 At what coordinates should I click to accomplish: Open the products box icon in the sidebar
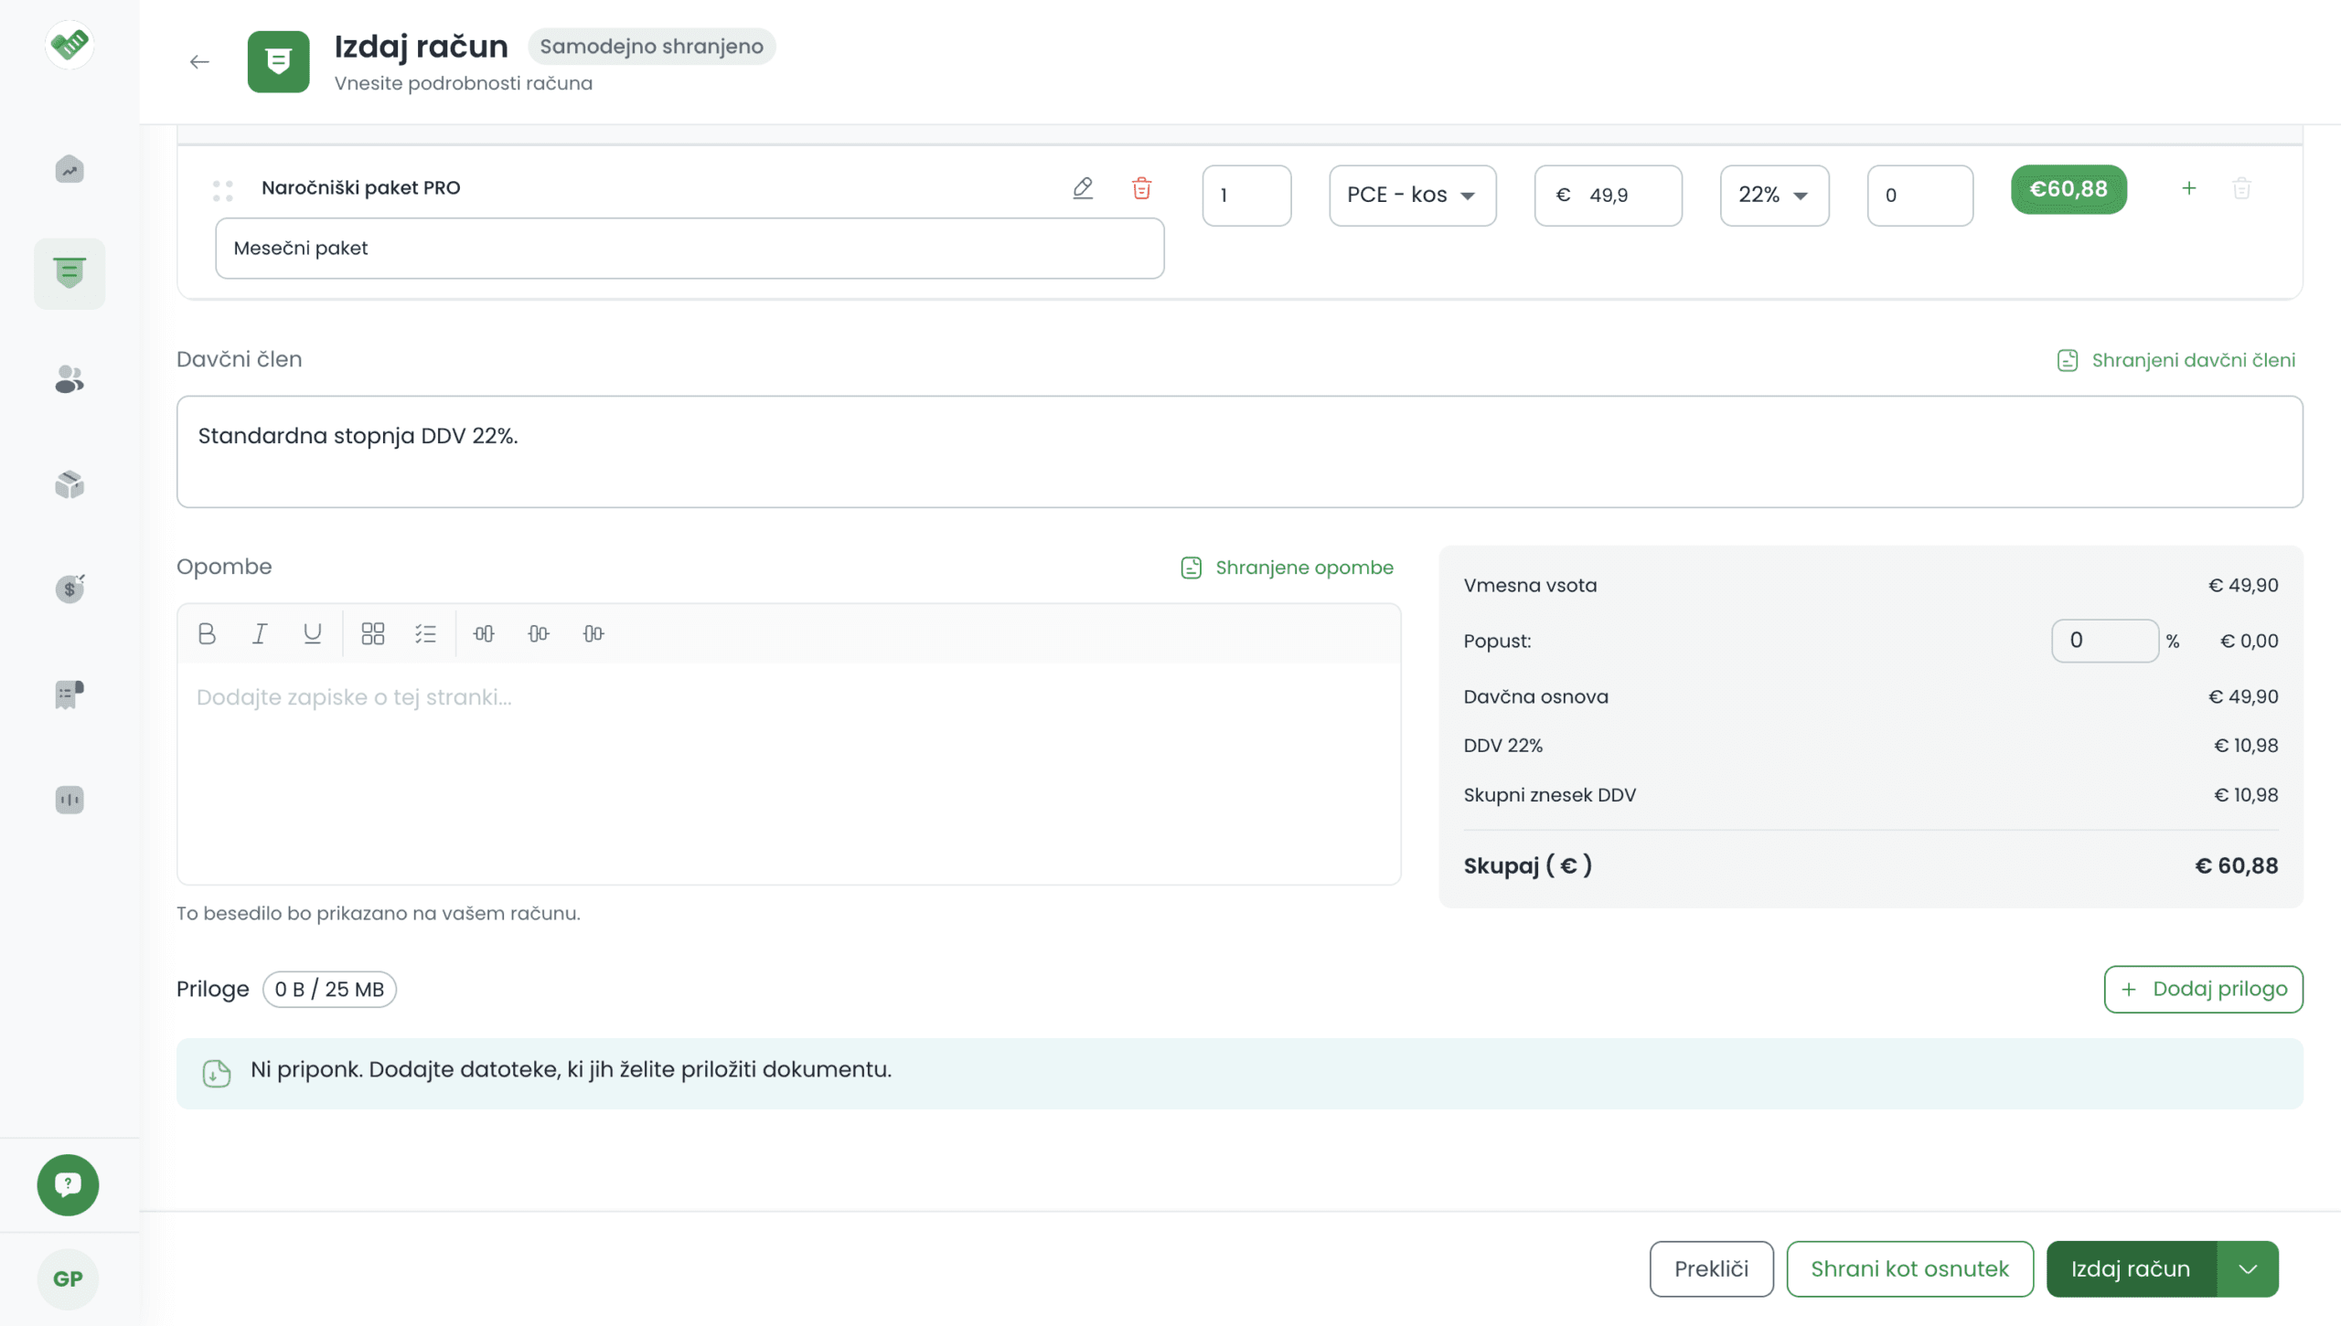click(x=69, y=483)
